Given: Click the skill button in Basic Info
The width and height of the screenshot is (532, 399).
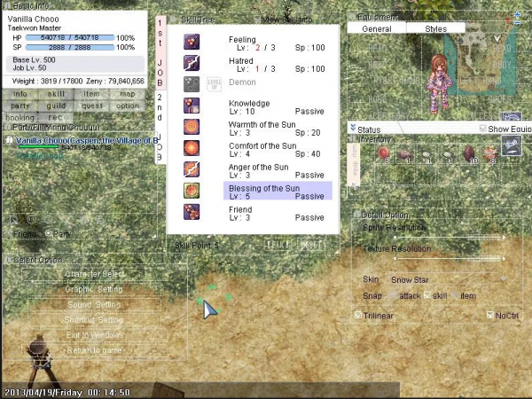Looking at the screenshot, I should 56,94.
